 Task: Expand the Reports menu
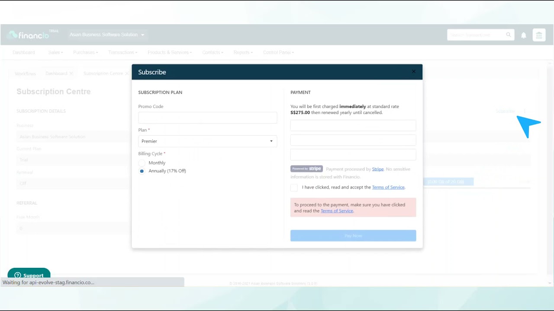pos(243,52)
